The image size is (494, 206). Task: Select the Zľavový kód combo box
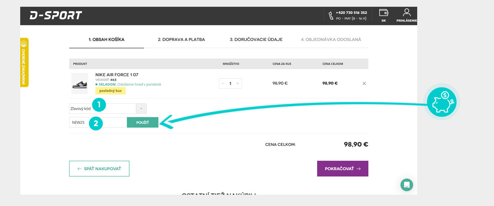click(103, 109)
